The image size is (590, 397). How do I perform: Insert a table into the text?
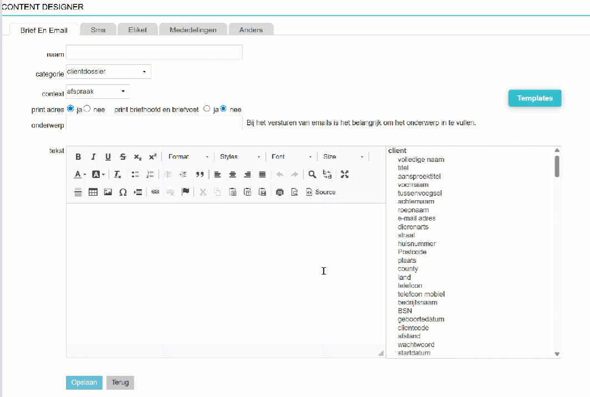coord(93,192)
